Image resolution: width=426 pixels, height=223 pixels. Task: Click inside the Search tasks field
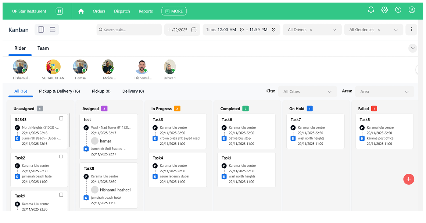tap(129, 29)
